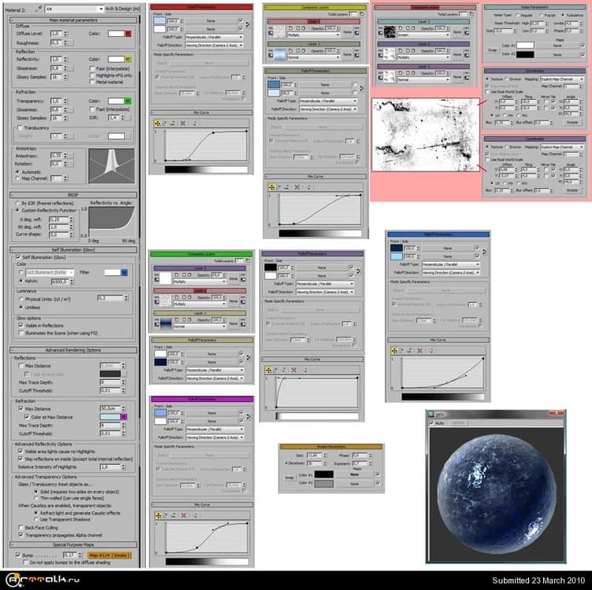The image size is (592, 590).
Task: Enable Fast (interpolate) under Reflection
Action: click(92, 68)
